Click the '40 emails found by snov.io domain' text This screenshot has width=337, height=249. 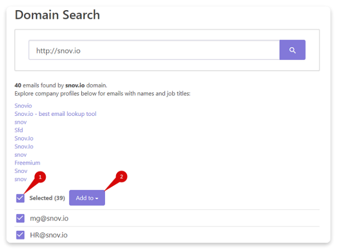click(61, 85)
